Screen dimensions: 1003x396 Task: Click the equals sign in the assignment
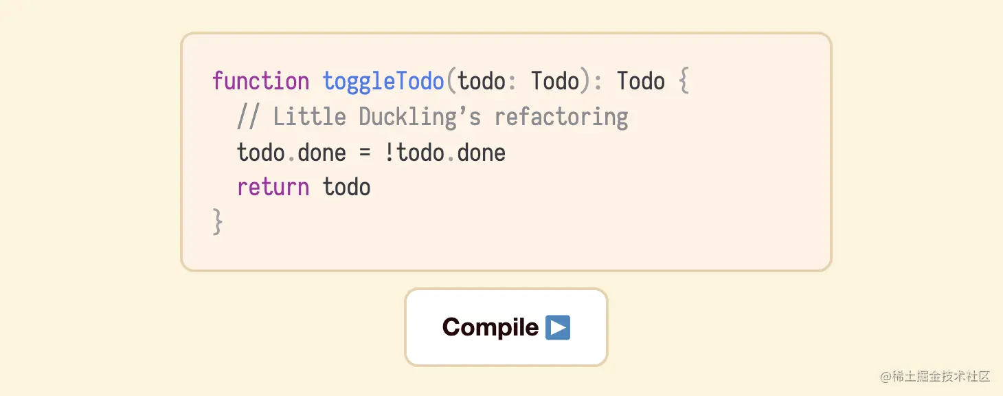point(364,152)
